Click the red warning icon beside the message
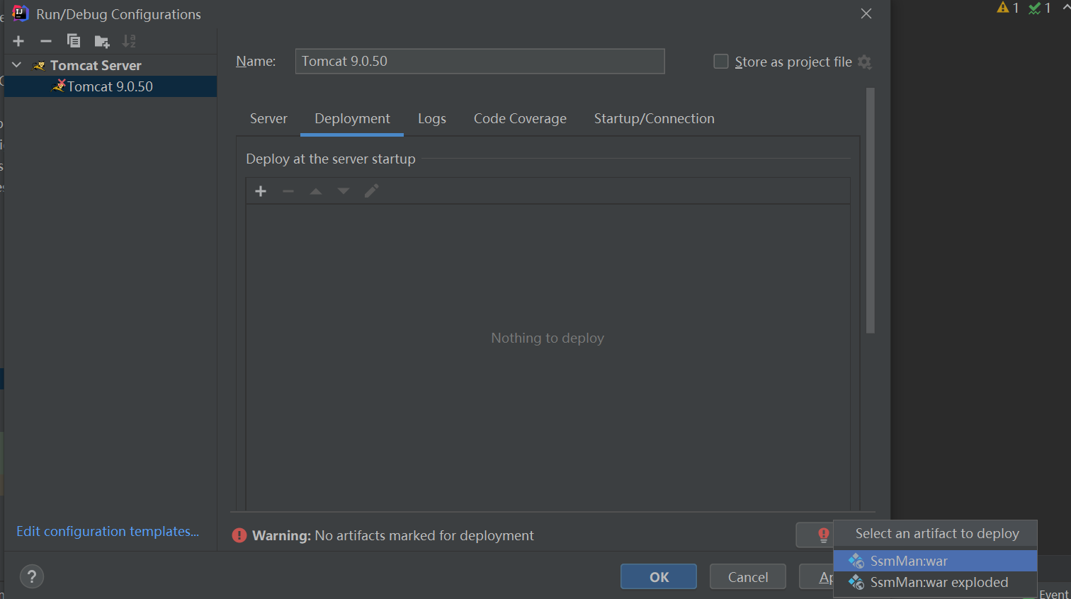 click(239, 535)
